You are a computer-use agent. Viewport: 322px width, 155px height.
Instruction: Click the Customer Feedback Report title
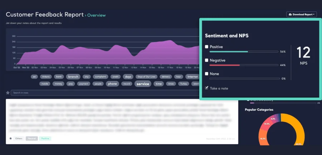45,15
